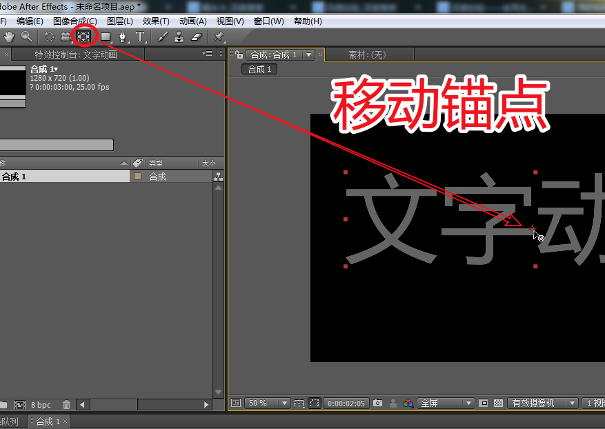This screenshot has width=605, height=429.
Task: Select the Pan Behind anchor point tool
Action: coord(83,37)
